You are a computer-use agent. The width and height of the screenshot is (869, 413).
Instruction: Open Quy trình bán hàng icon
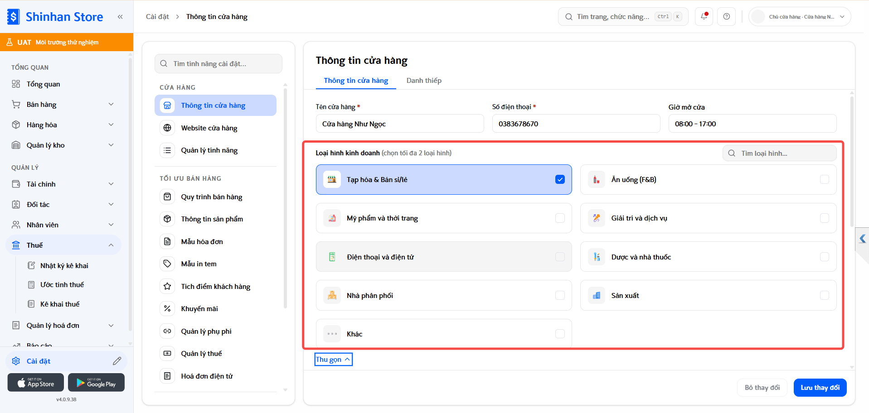pyautogui.click(x=167, y=197)
